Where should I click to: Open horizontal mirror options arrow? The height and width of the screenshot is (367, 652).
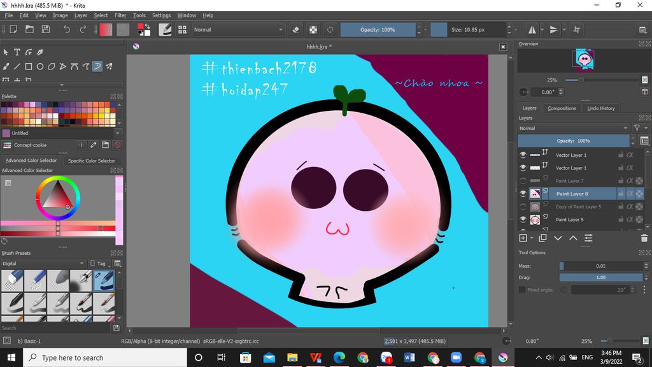click(x=542, y=29)
